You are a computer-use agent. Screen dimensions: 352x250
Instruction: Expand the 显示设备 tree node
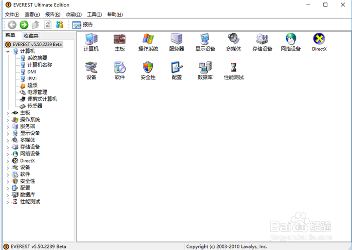(8, 134)
